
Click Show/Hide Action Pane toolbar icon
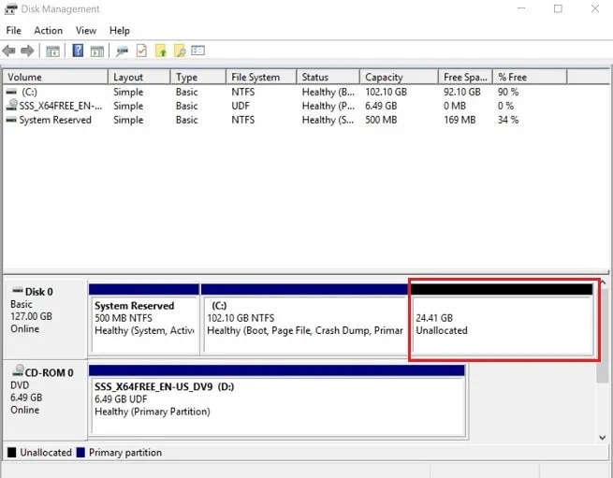96,51
